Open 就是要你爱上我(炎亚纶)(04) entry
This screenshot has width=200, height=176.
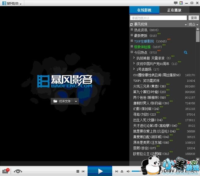pyautogui.click(x=164, y=131)
